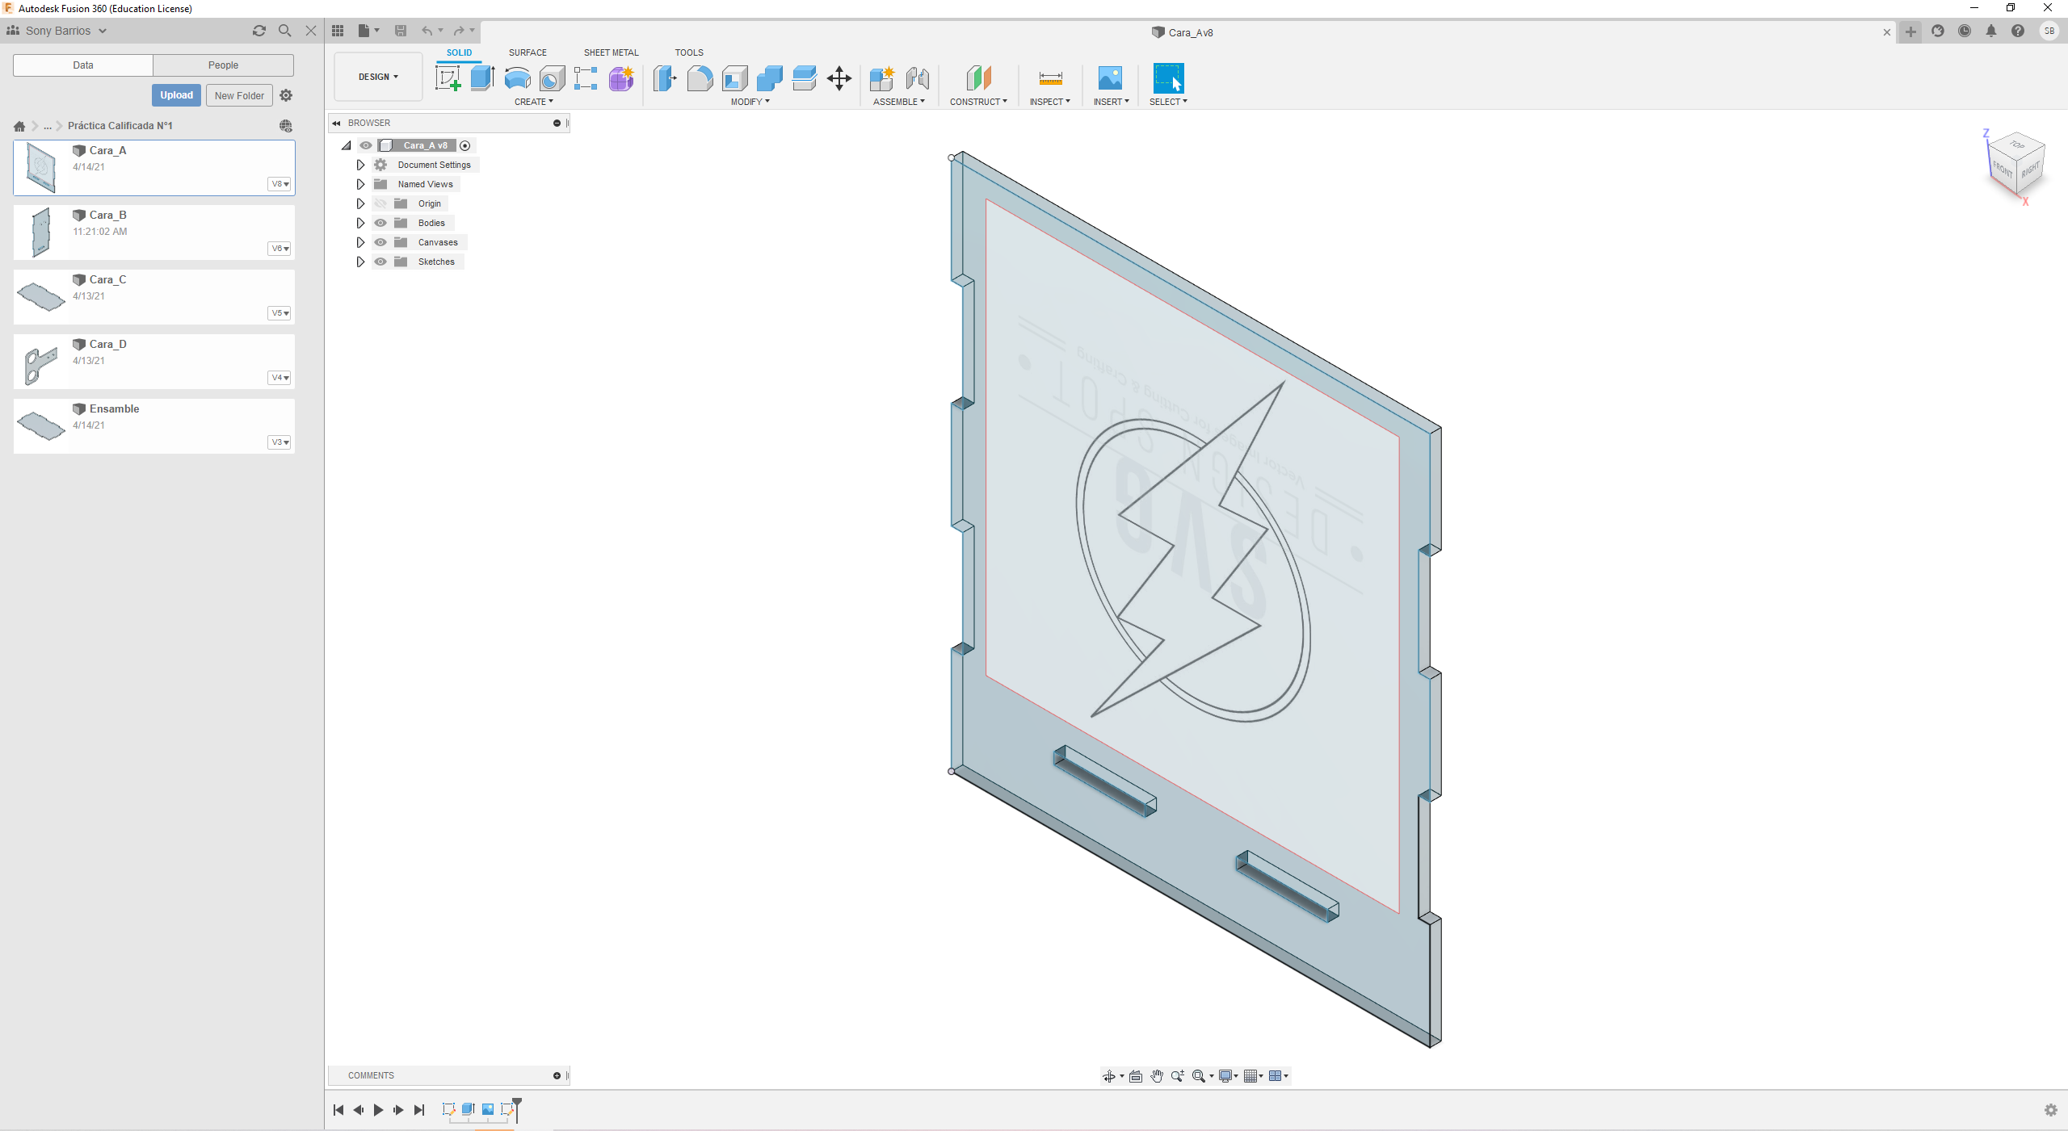This screenshot has width=2068, height=1131.
Task: Select the Joint tool
Action: [x=917, y=78]
